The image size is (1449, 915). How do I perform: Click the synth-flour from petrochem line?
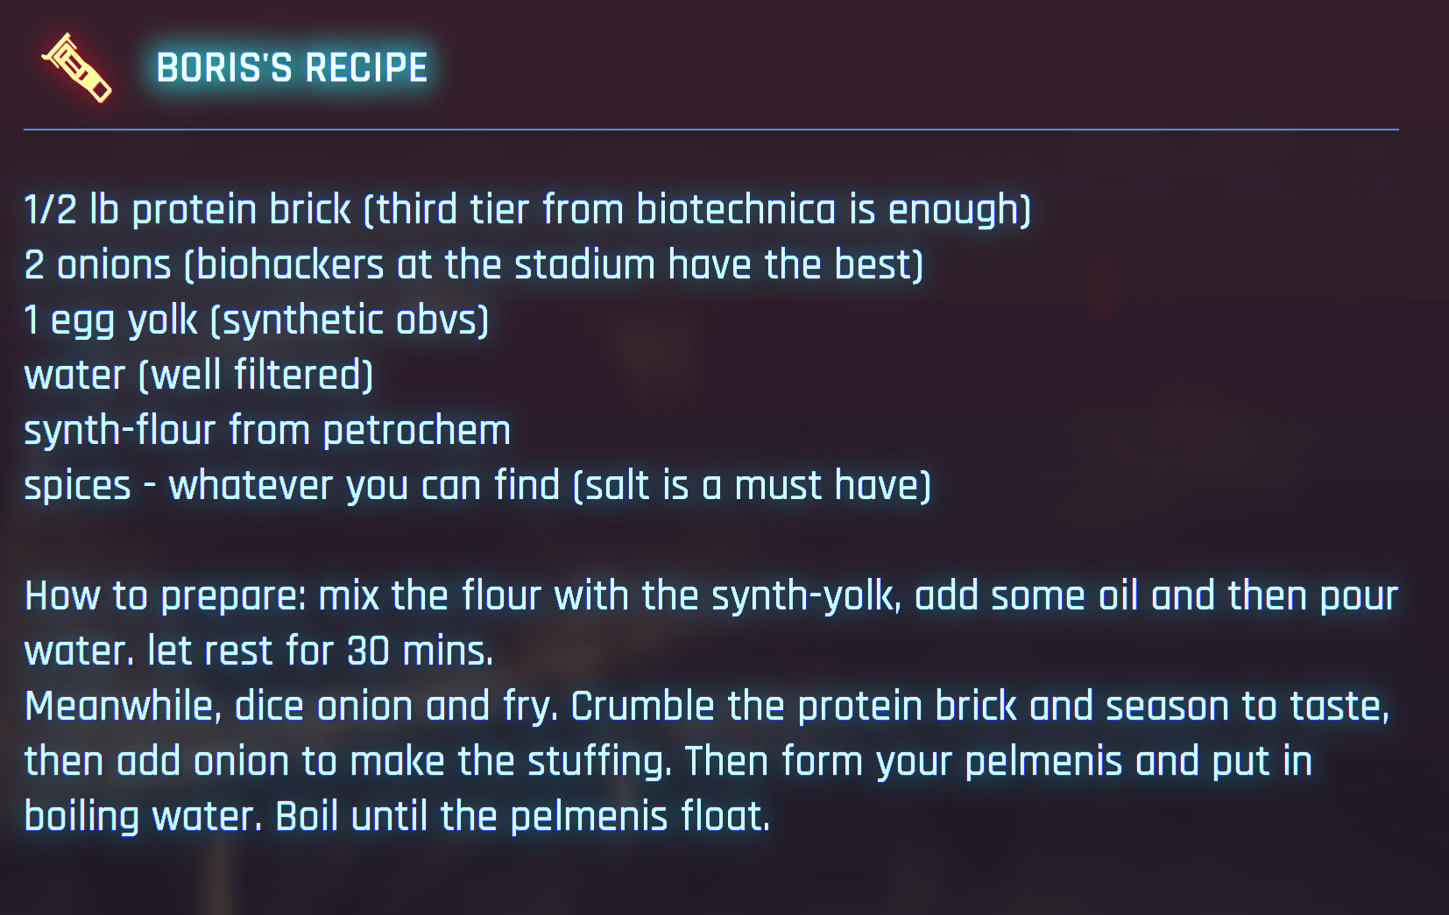pyautogui.click(x=267, y=431)
